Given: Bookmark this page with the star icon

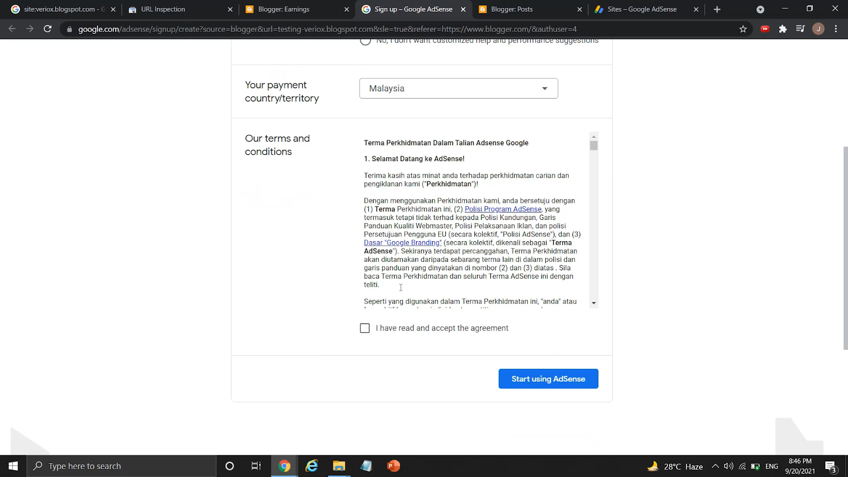Looking at the screenshot, I should 743,29.
